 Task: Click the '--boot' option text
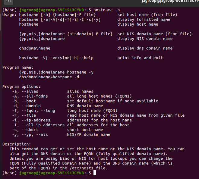29,101
